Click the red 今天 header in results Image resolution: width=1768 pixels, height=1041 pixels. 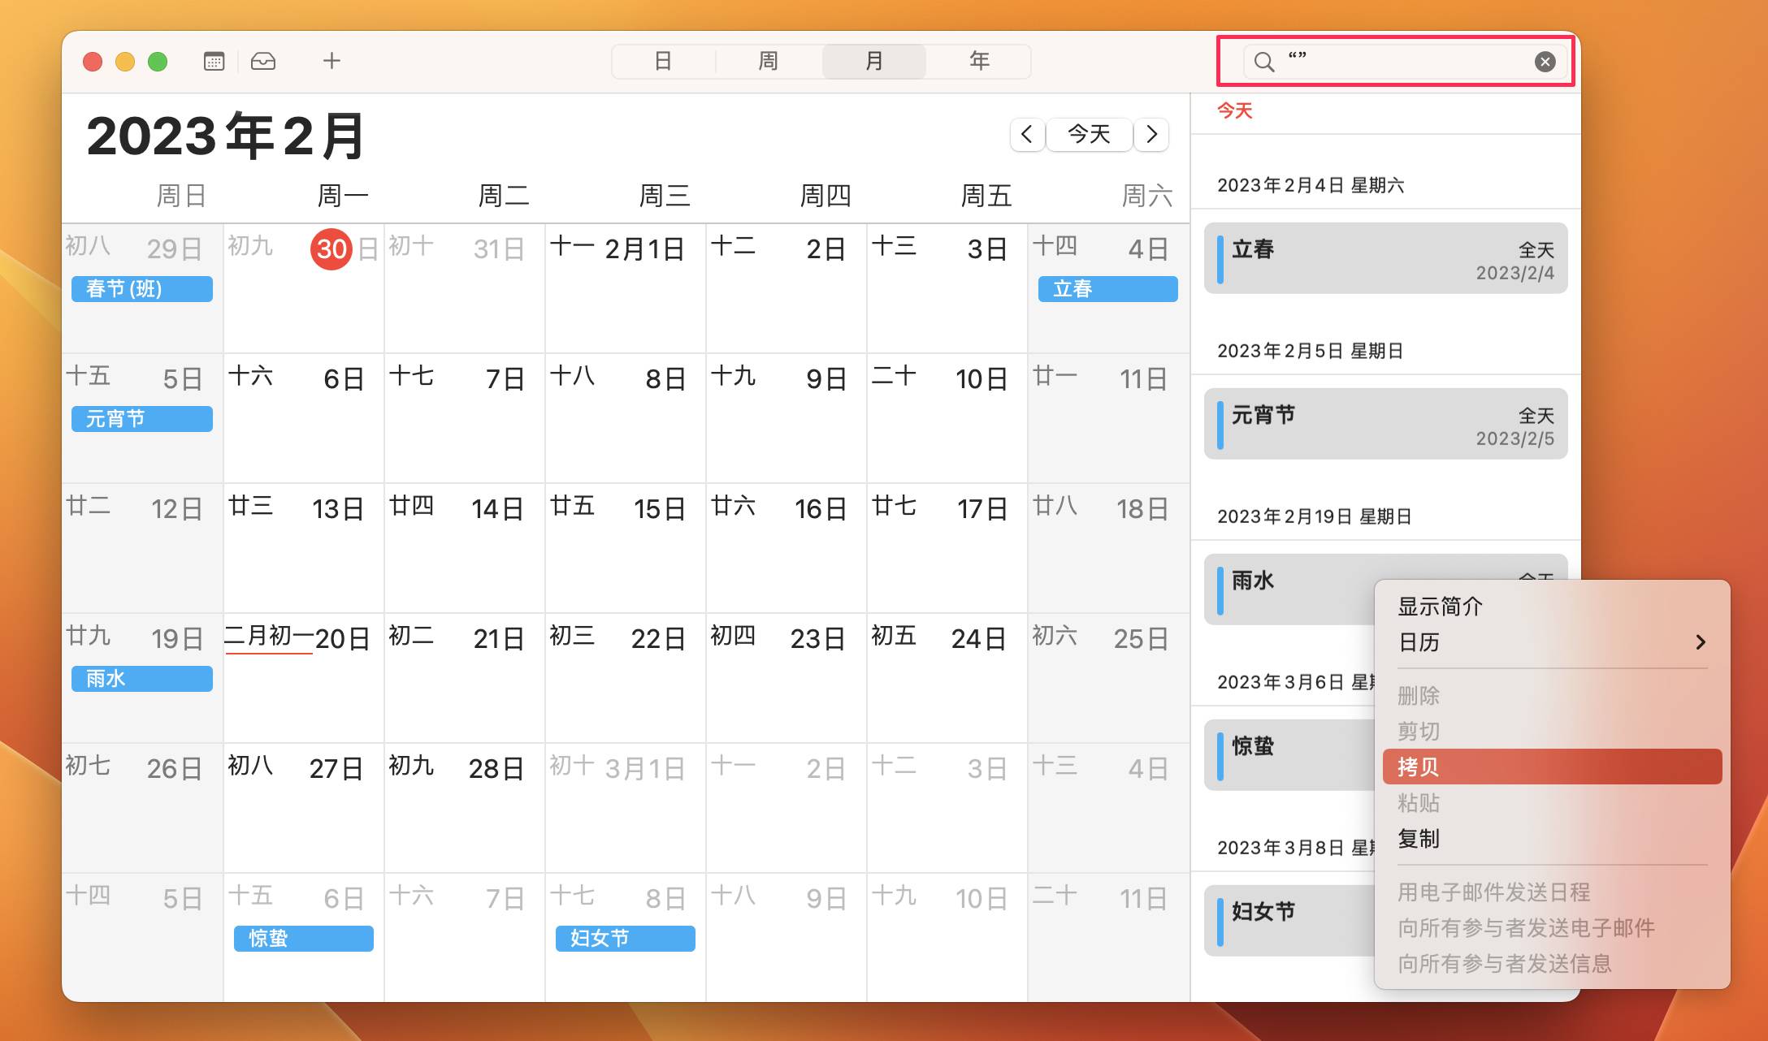point(1234,110)
